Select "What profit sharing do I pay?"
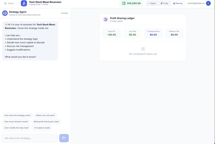Screen dimensions: 215x144 click(x=46, y=122)
